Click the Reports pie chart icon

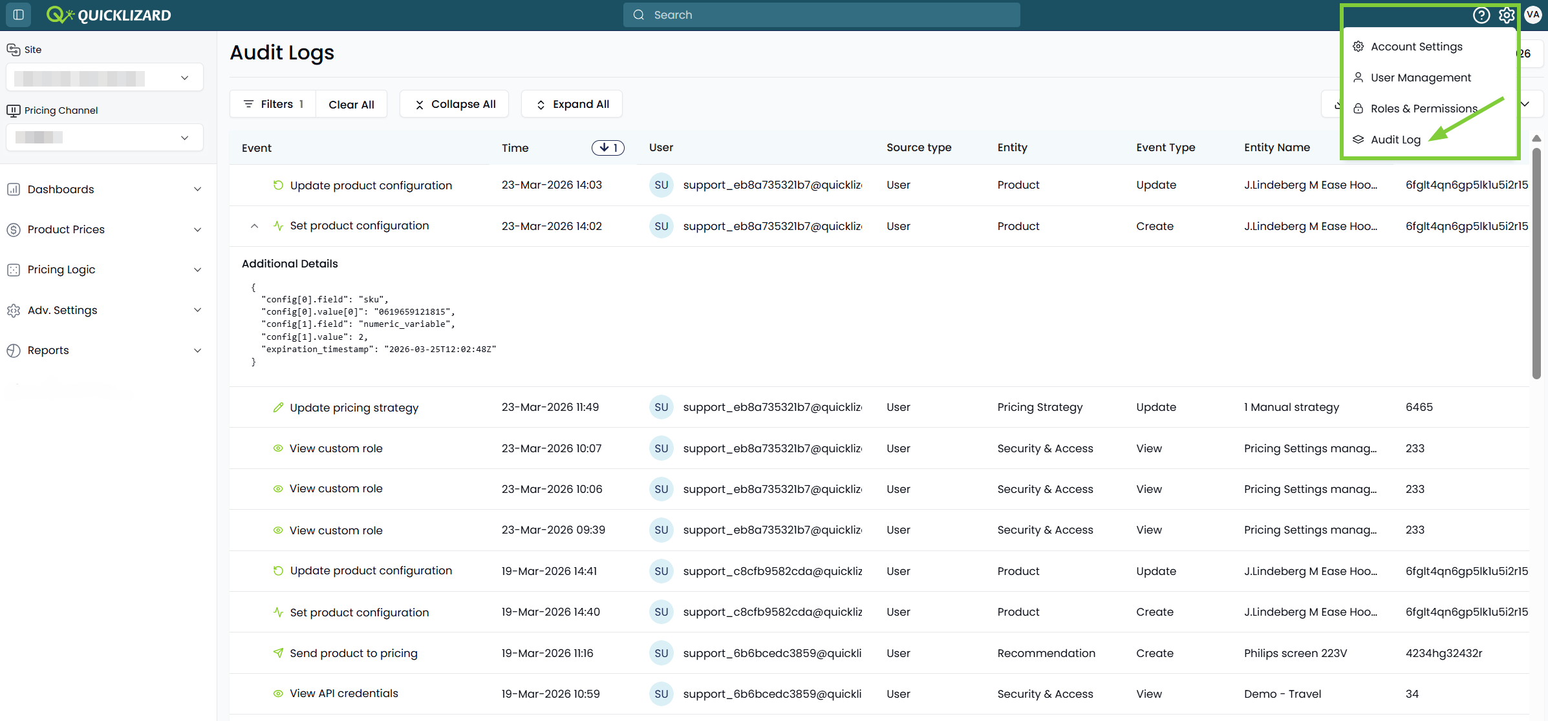point(14,350)
